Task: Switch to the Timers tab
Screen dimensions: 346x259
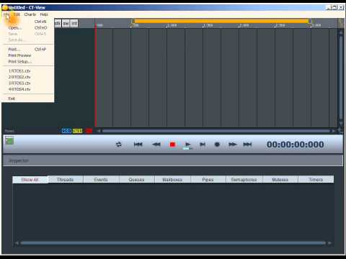Action: tap(316, 180)
